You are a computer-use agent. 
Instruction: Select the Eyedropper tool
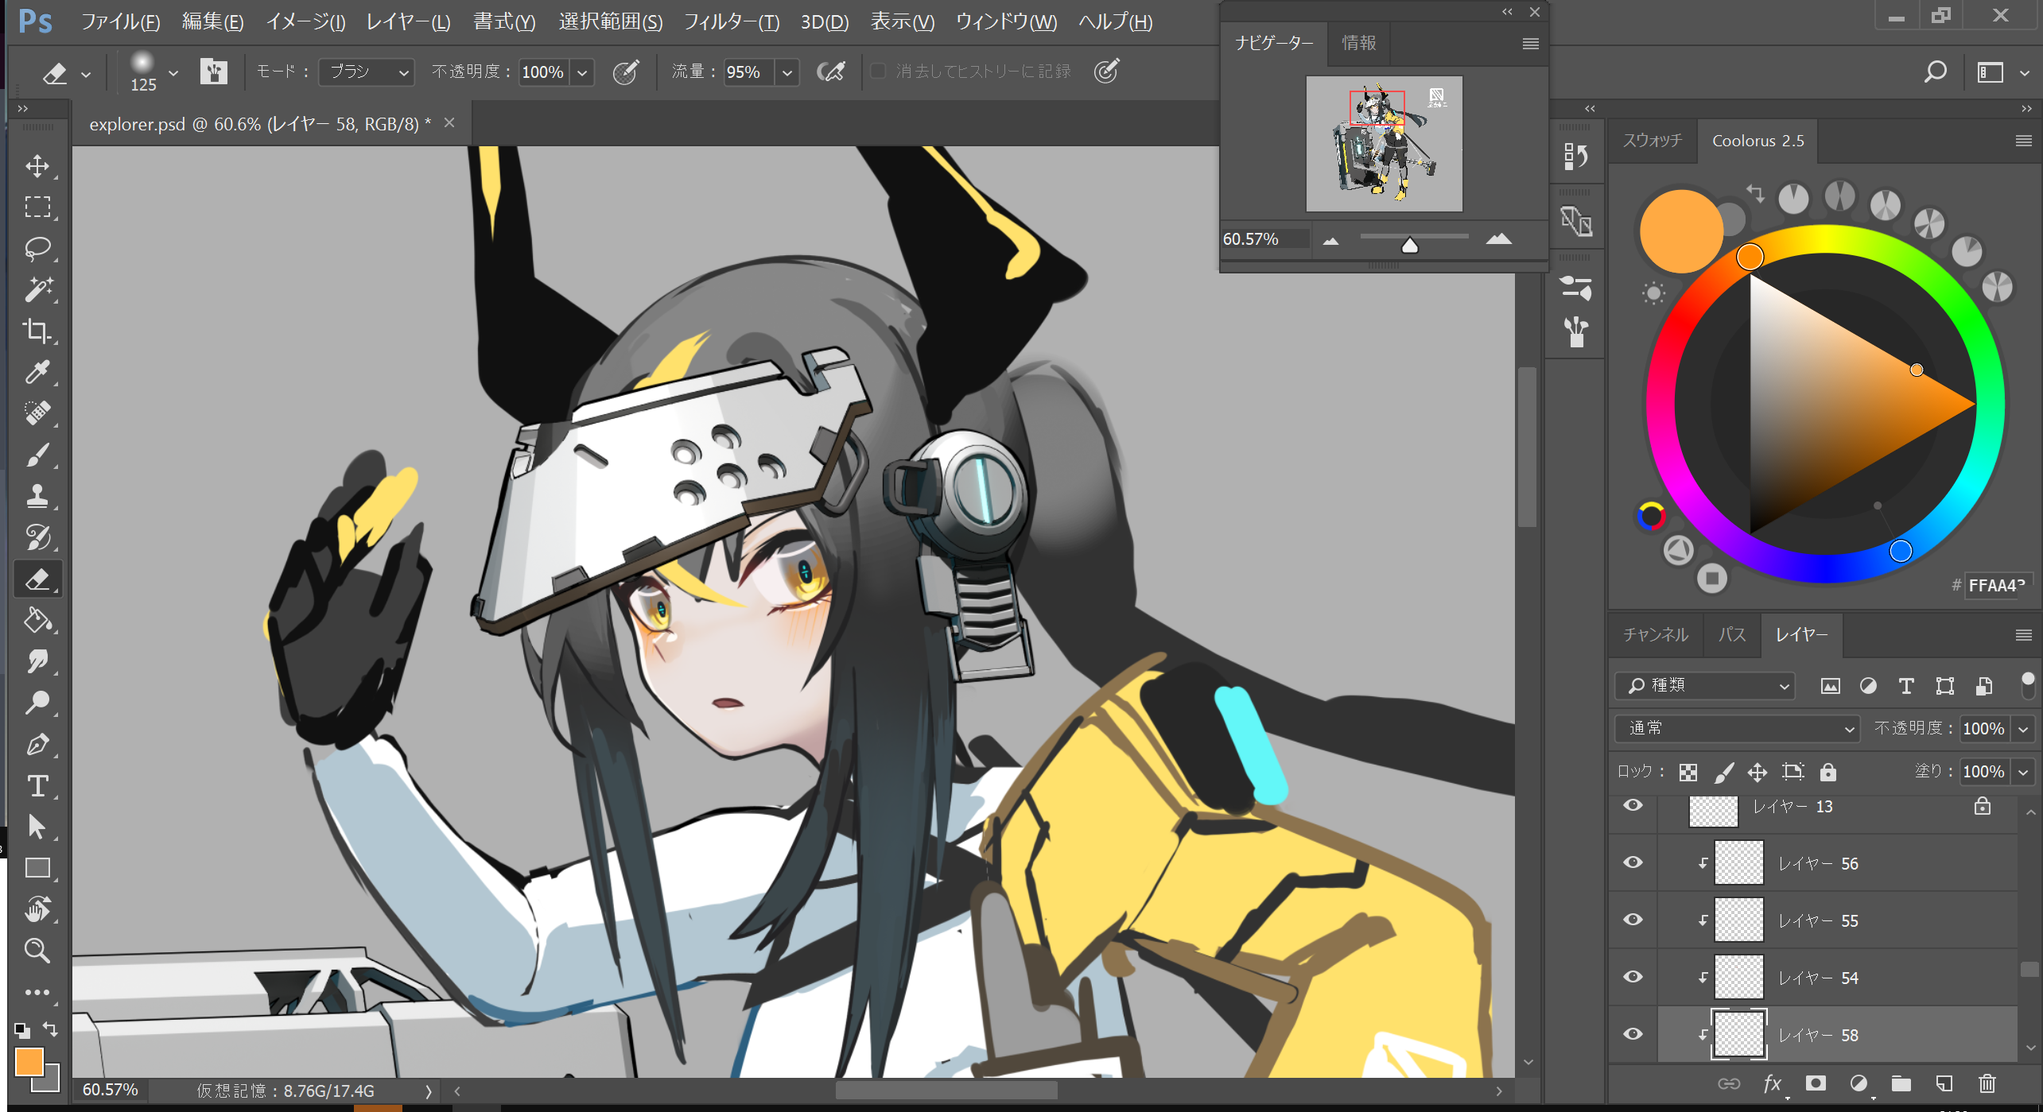[x=37, y=373]
